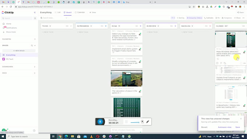Image resolution: width=247 pixels, height=139 pixels.
Task: Toggle the Assignees filter
Action: (x=227, y=18)
